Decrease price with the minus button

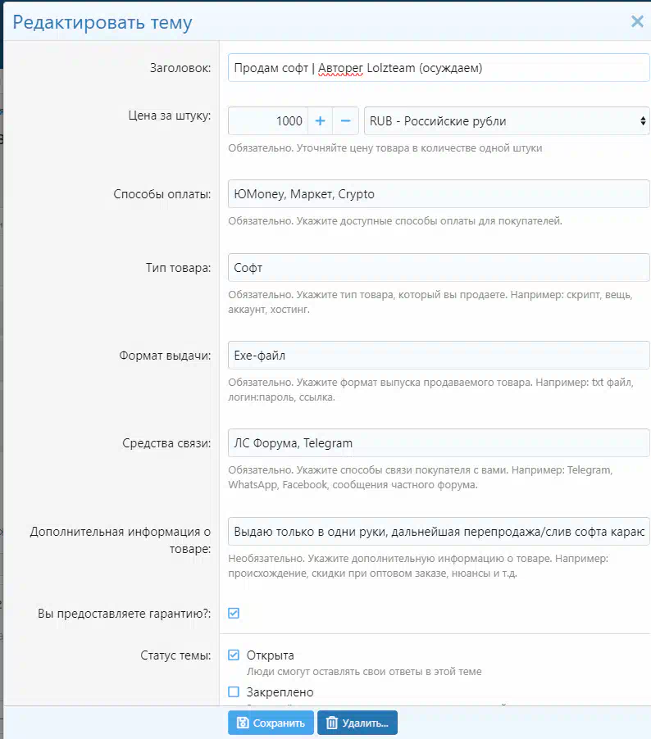(346, 121)
